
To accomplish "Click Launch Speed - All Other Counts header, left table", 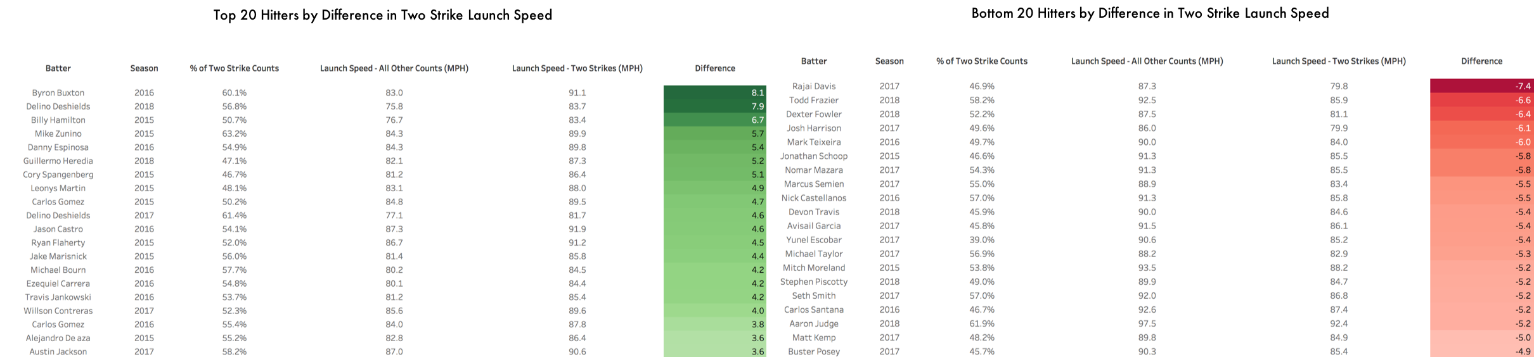I will point(394,68).
